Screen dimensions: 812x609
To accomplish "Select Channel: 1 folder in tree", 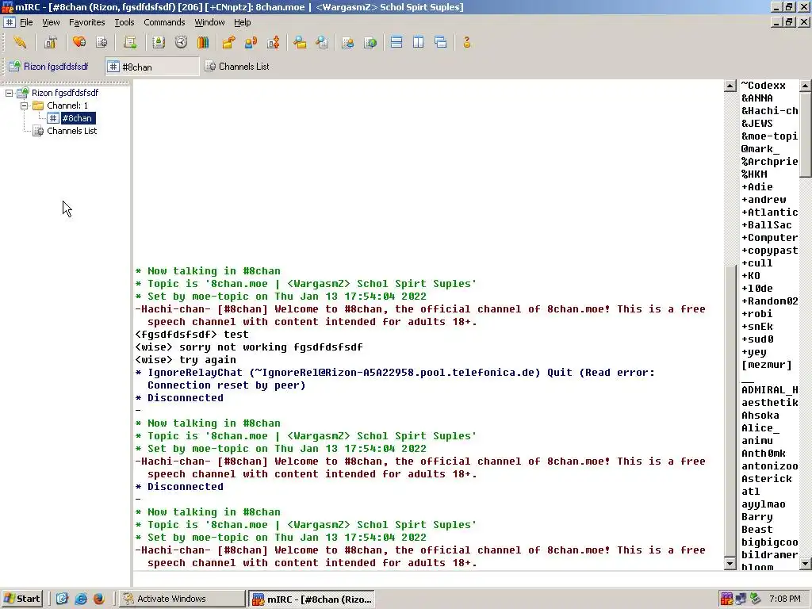I will click(x=67, y=105).
